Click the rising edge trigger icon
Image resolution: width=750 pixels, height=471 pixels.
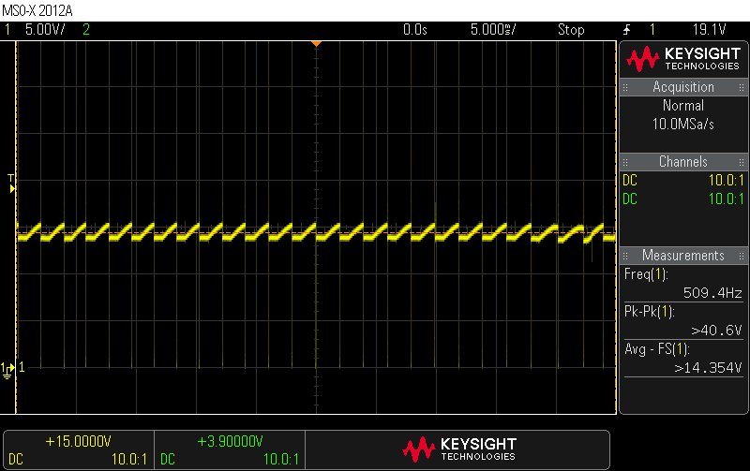(x=626, y=30)
